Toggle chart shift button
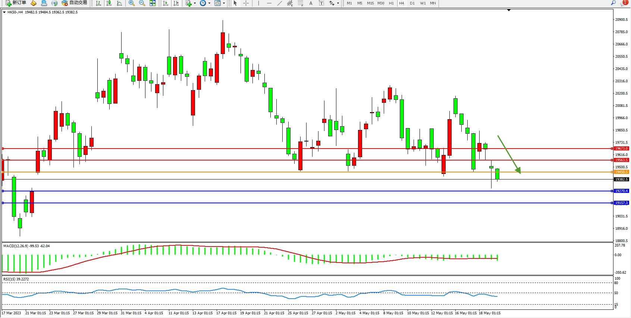631x318 pixels. (176, 3)
